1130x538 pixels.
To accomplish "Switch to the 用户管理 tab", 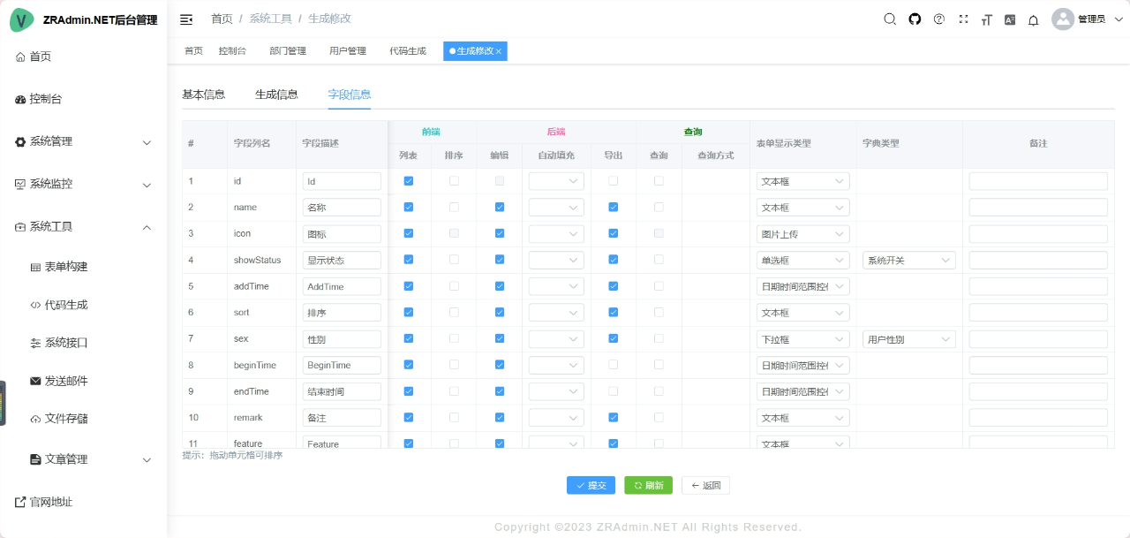I will tap(347, 50).
